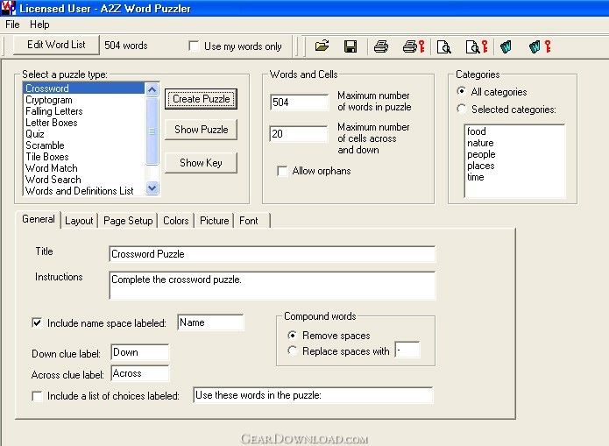
Task: Open the Colors tab
Action: (x=175, y=221)
